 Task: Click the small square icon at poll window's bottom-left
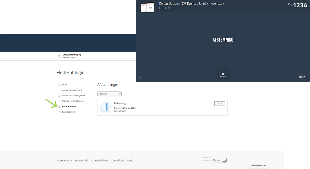(x=140, y=77)
